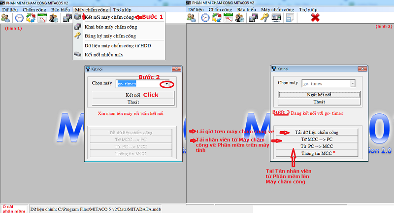Click greyed 'Từ PC --> MCC' button in hình 1
The image size is (394, 213).
pos(131,146)
